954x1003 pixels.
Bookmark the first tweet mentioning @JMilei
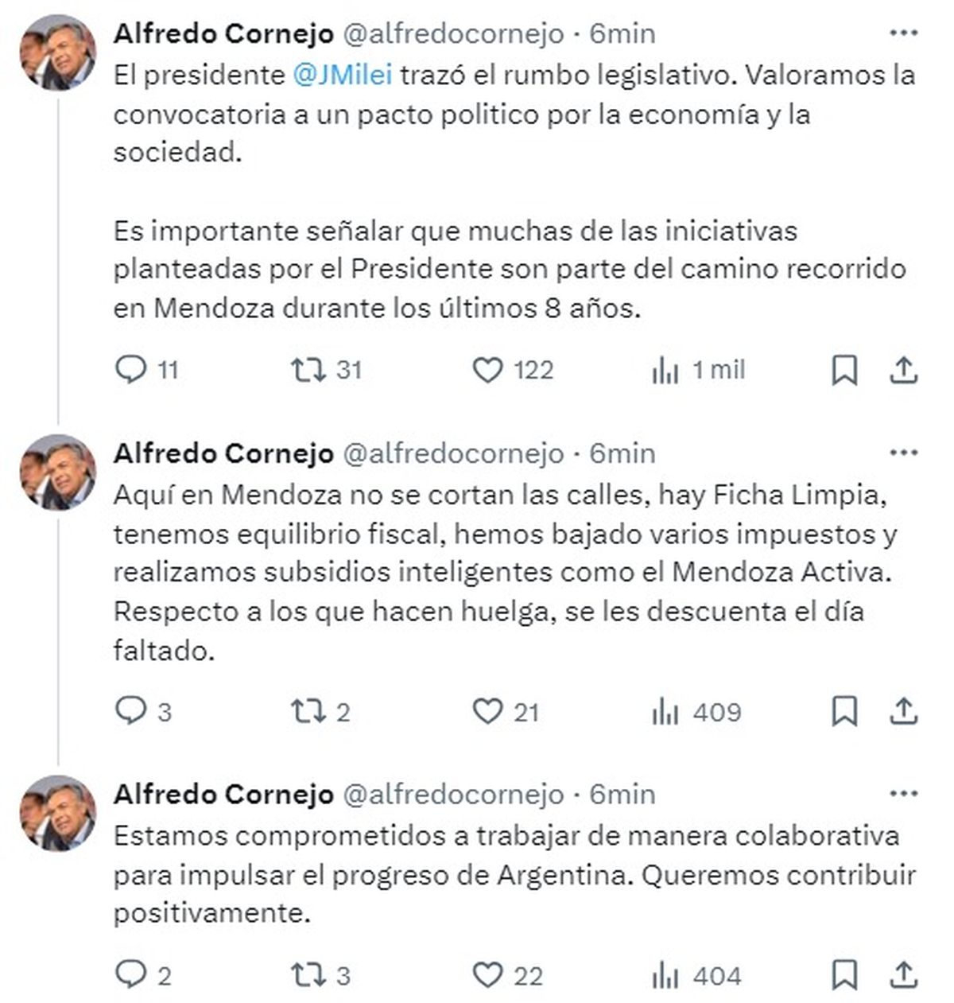pos(844,370)
